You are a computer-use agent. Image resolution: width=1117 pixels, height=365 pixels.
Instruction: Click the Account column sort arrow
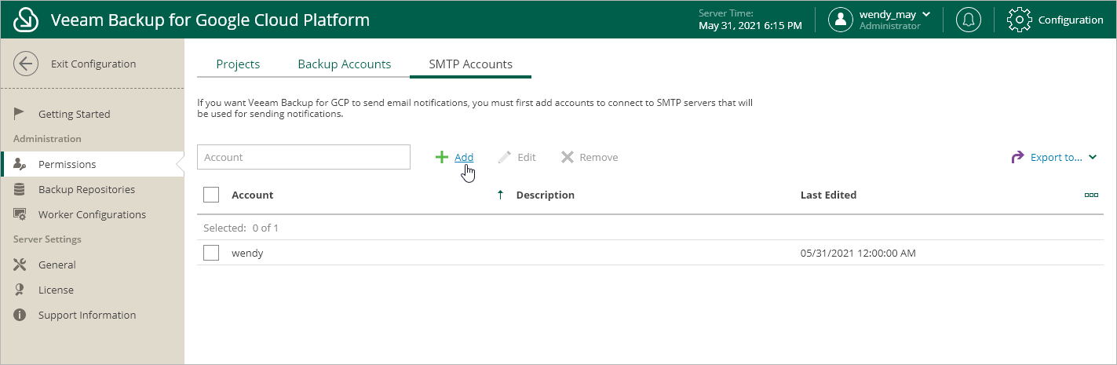pos(501,195)
